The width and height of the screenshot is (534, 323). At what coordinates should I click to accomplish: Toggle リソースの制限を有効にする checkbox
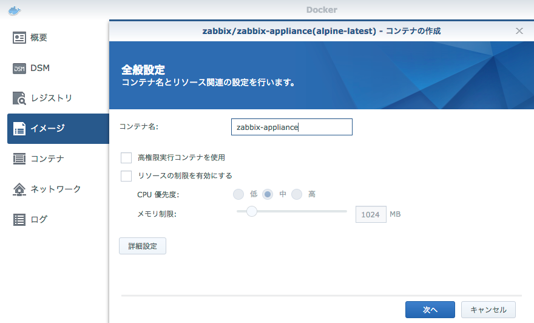click(x=126, y=176)
